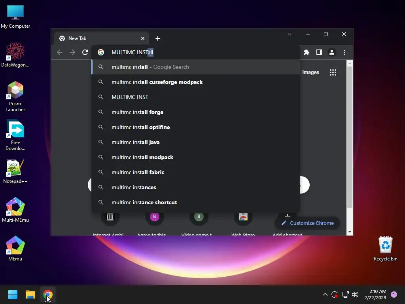Click the Images link
The height and width of the screenshot is (304, 405).
click(x=310, y=72)
